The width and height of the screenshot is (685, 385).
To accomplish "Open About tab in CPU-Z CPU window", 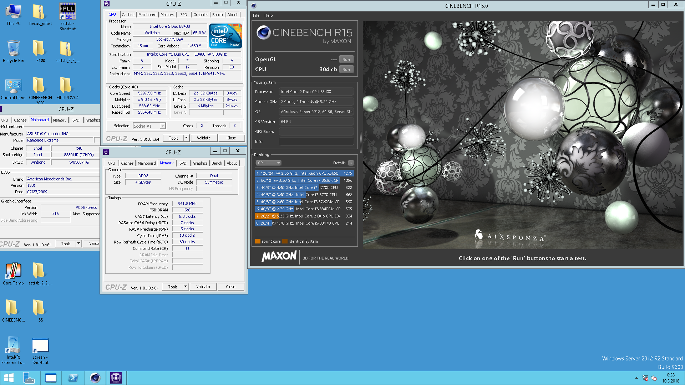I will [x=232, y=15].
